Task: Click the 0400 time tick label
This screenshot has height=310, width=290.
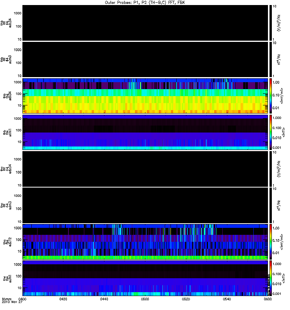Action: 22,299
